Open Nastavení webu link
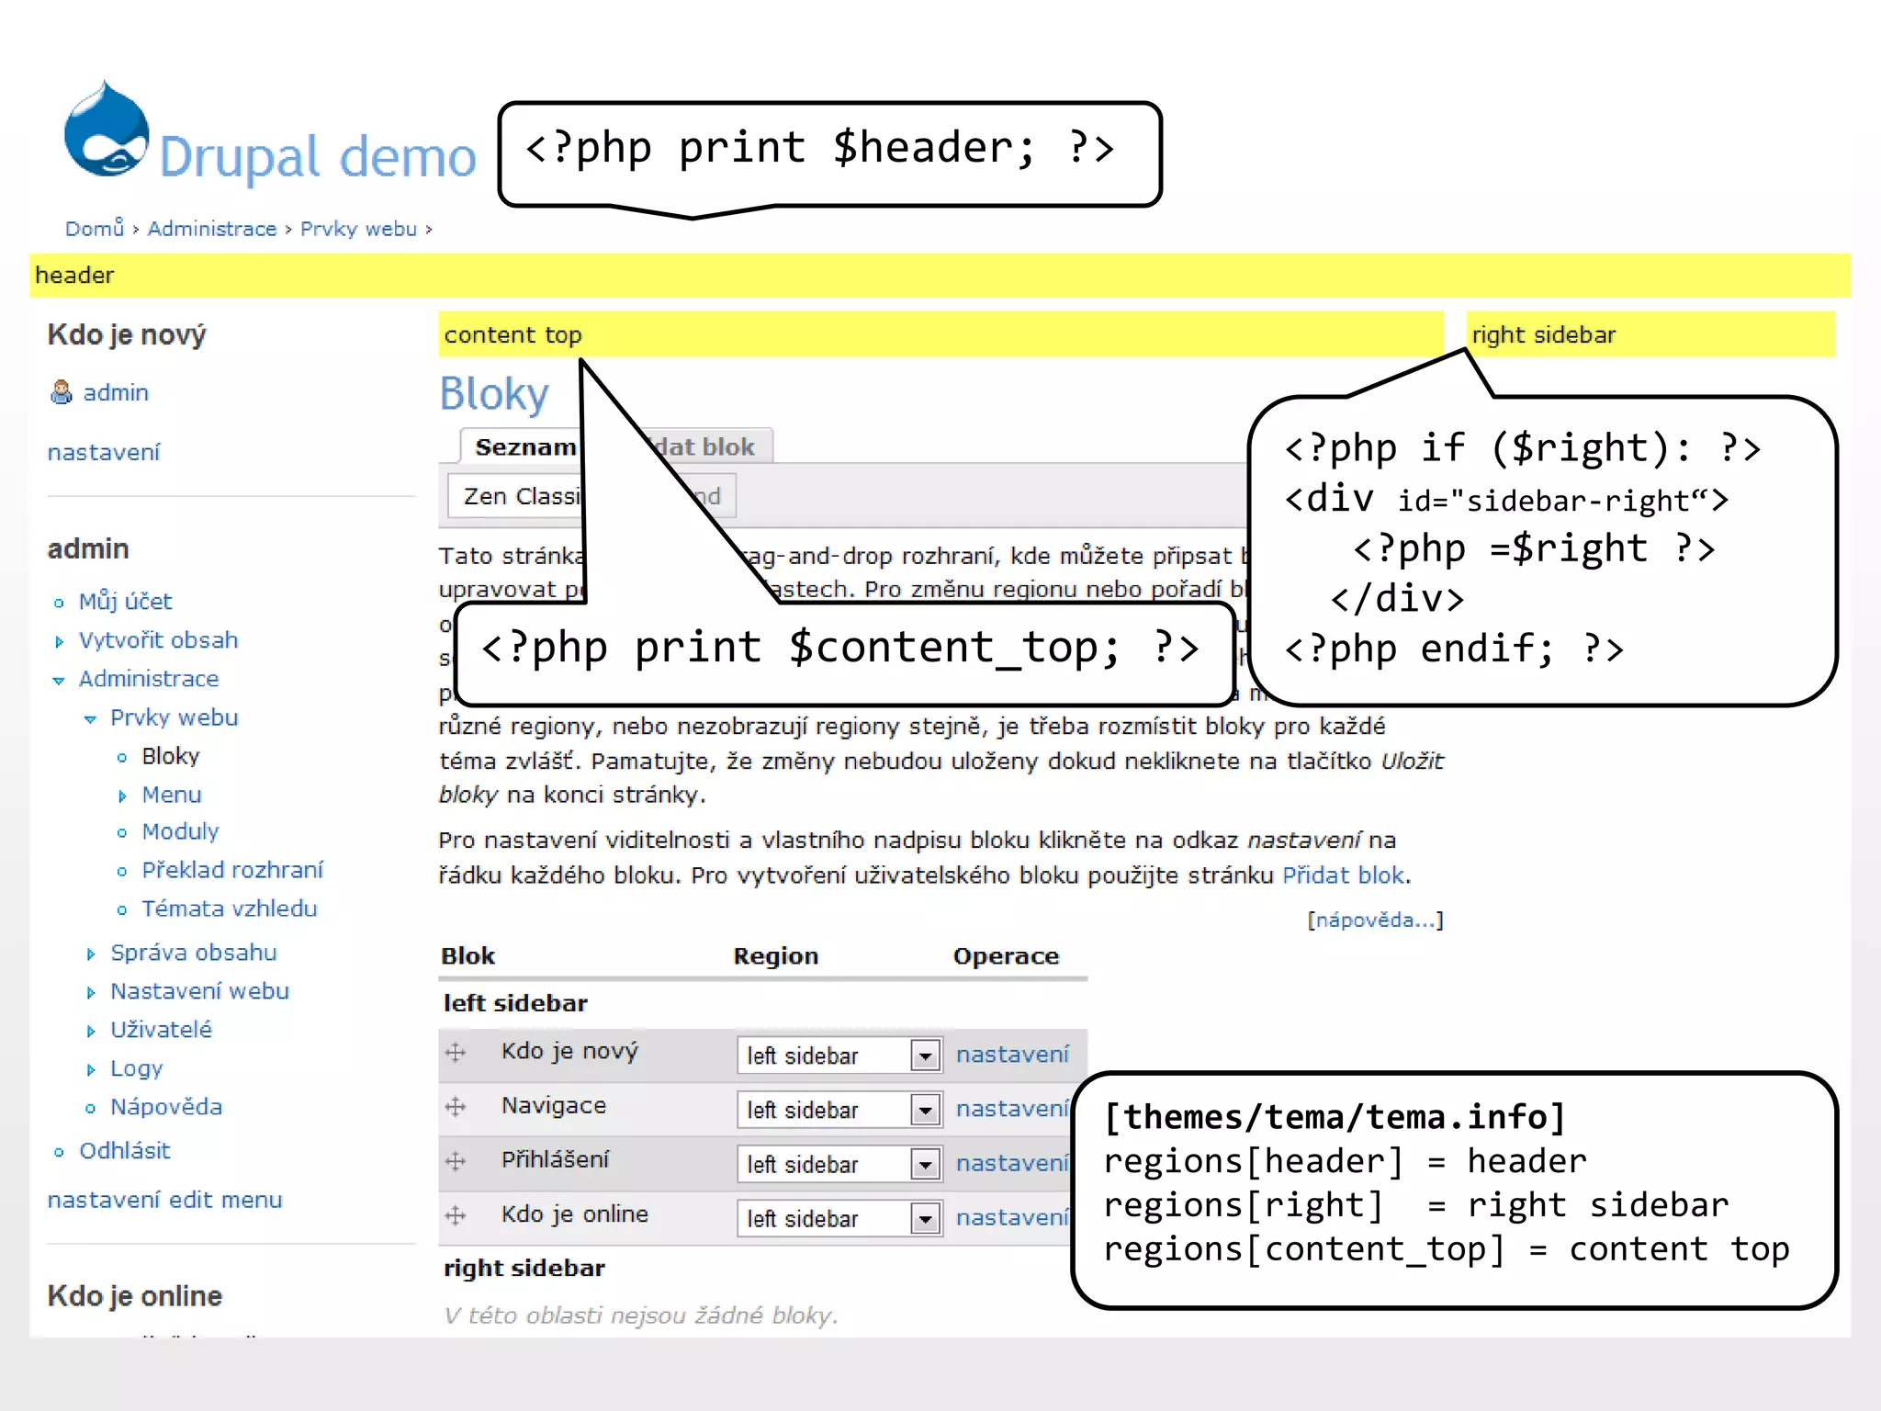Screen dimensions: 1881x1411 click(x=200, y=991)
